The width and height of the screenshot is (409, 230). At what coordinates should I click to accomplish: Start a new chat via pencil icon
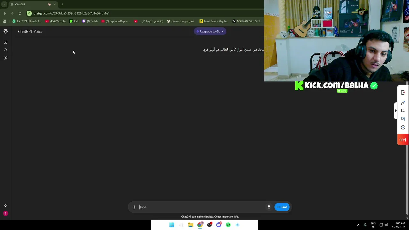[5, 42]
